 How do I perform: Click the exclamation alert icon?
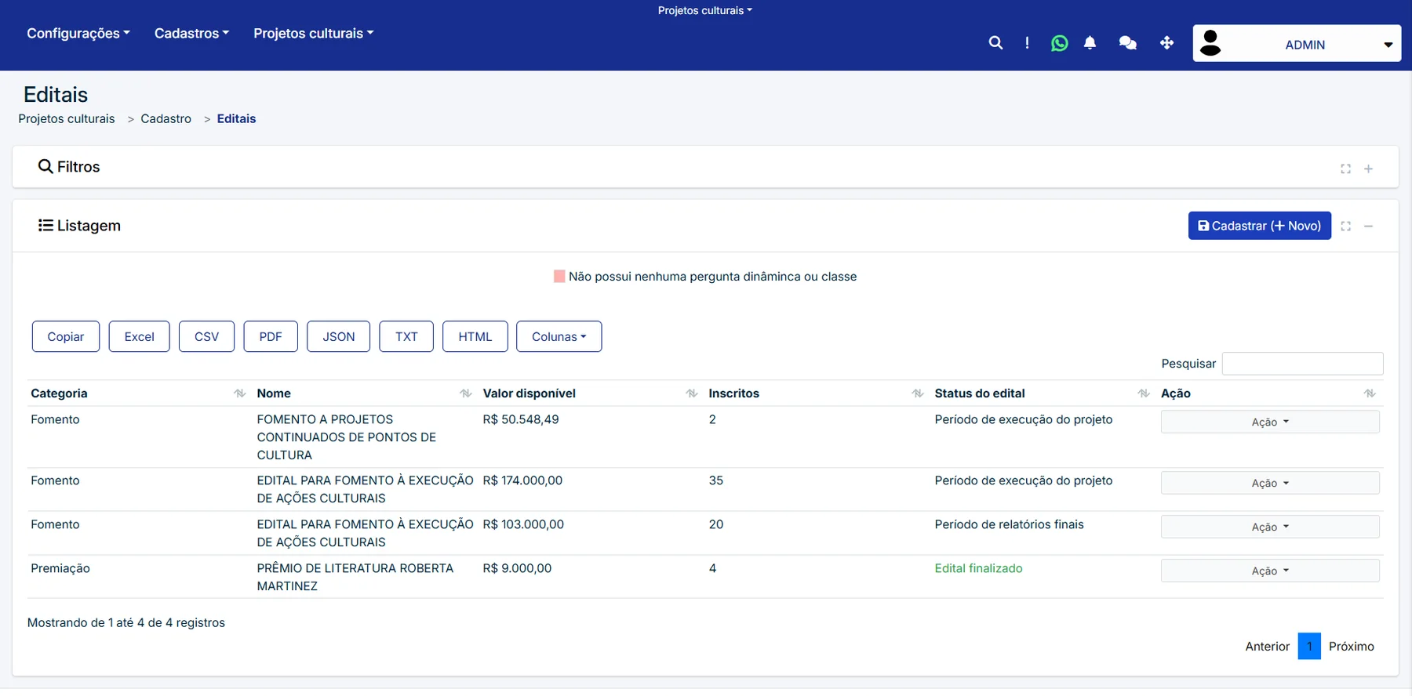coord(1027,43)
